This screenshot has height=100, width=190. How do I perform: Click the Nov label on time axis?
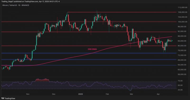[28, 94]
